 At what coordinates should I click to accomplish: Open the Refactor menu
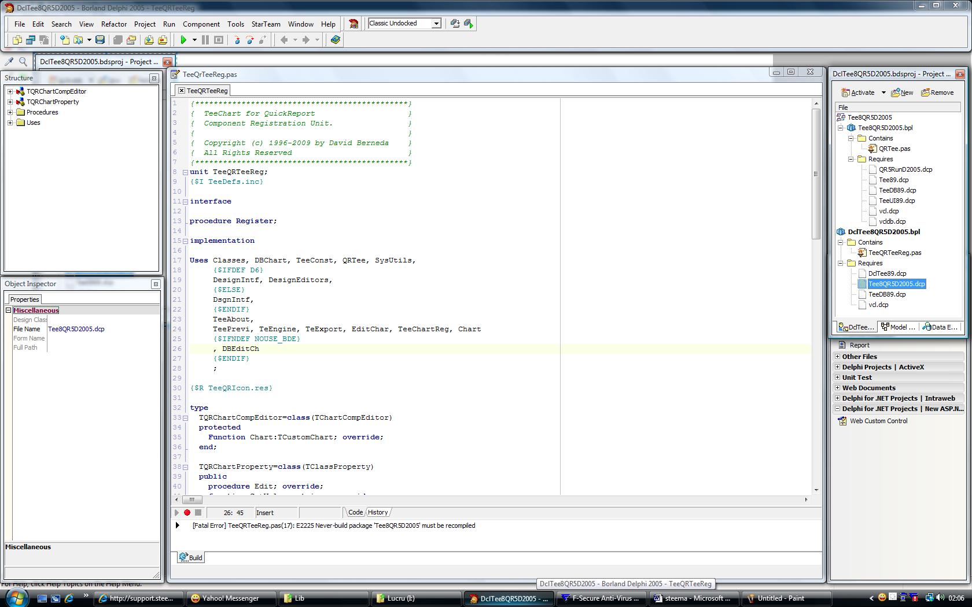click(114, 24)
